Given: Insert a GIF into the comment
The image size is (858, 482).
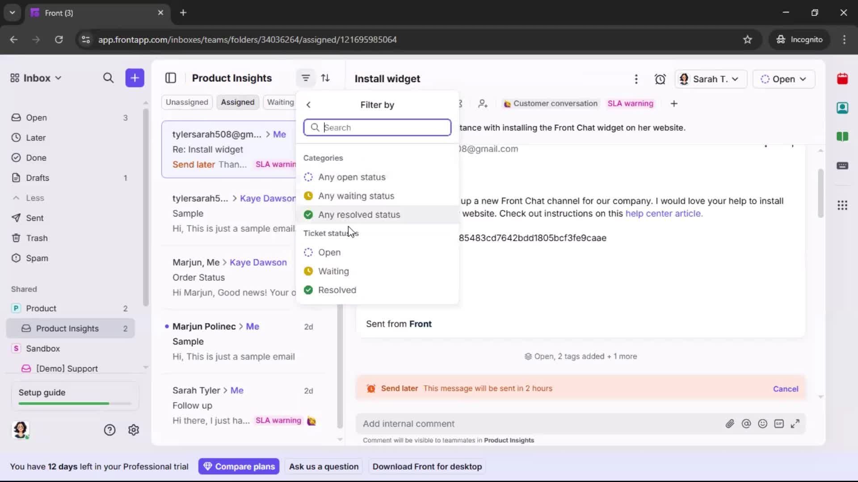Looking at the screenshot, I should click(x=779, y=424).
